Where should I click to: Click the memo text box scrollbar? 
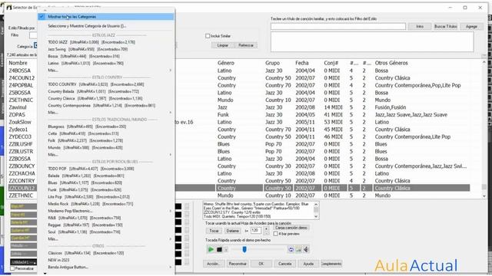[316, 210]
